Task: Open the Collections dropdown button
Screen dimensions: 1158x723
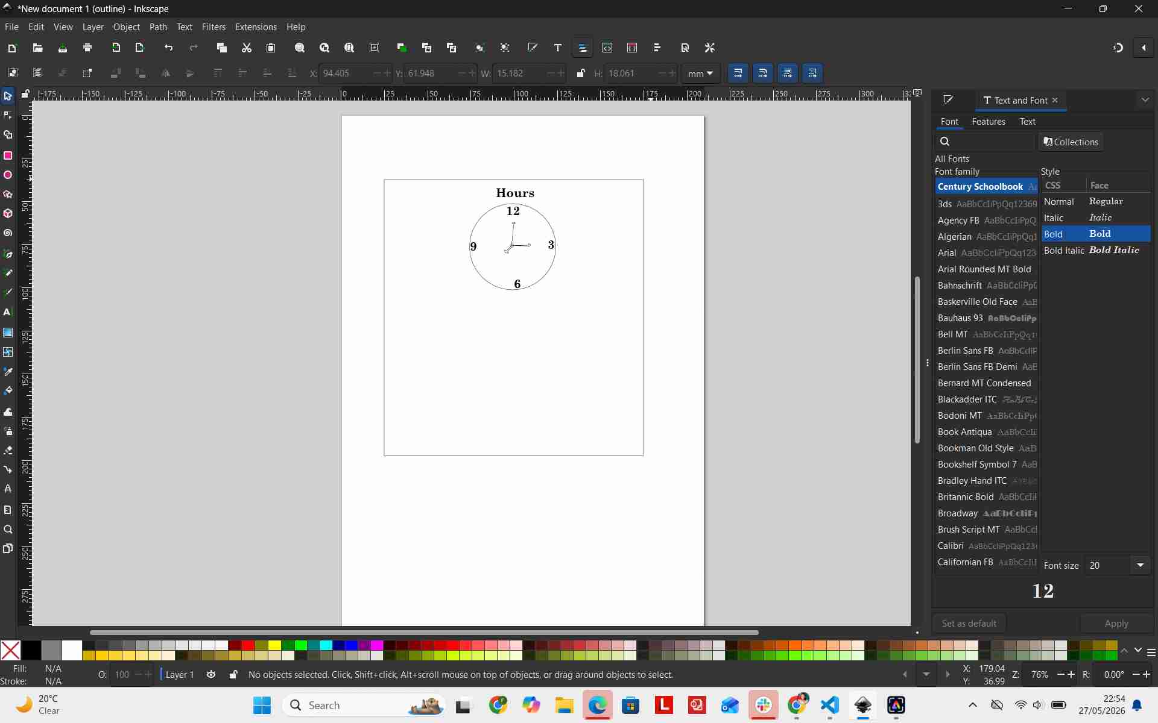Action: coord(1071,142)
